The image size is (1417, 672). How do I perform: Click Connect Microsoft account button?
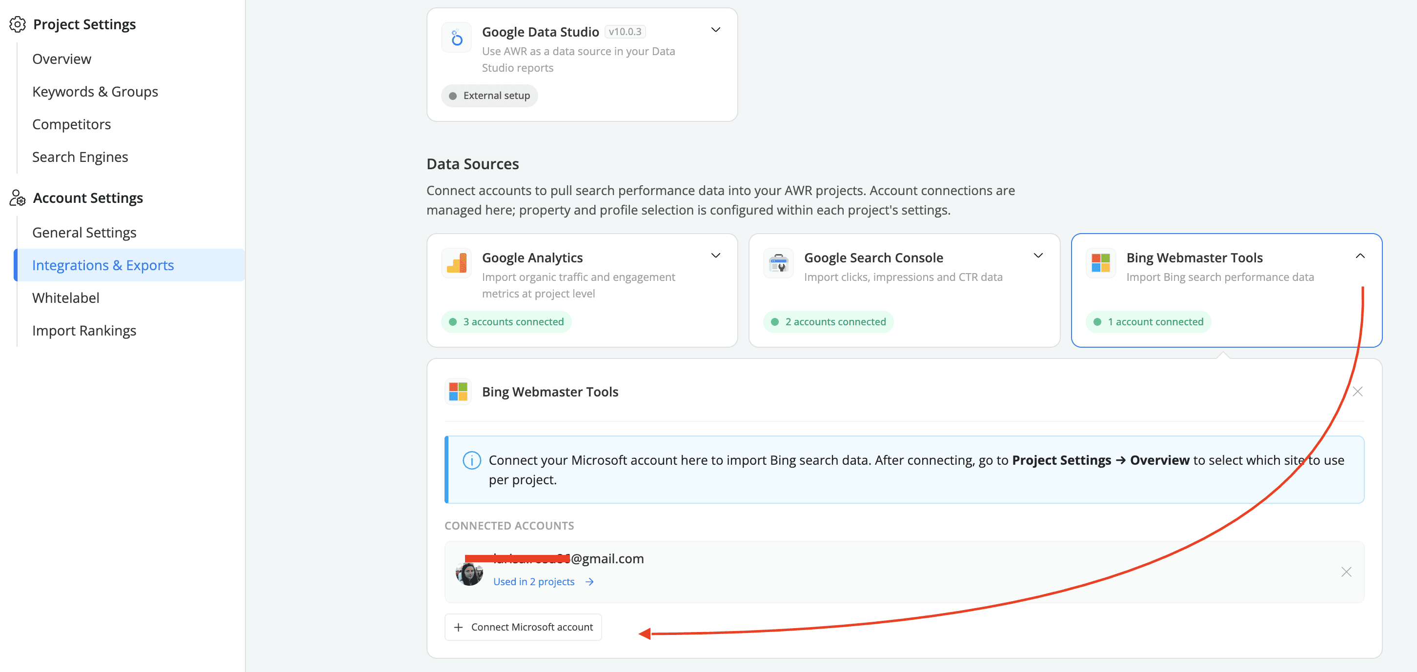[x=523, y=627]
